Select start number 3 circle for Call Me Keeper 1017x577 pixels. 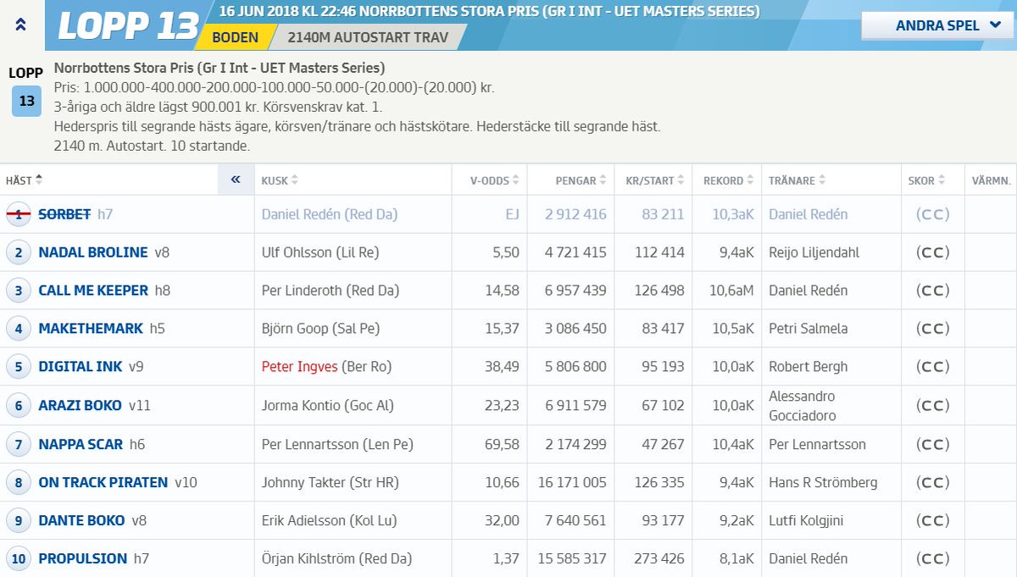coord(19,291)
